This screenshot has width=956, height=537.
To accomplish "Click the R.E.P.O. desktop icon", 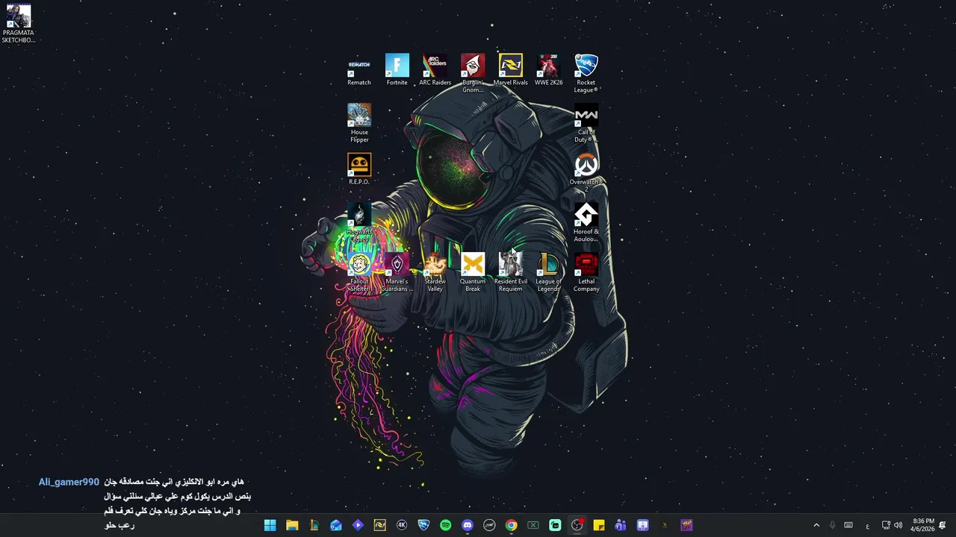I will pos(359,169).
